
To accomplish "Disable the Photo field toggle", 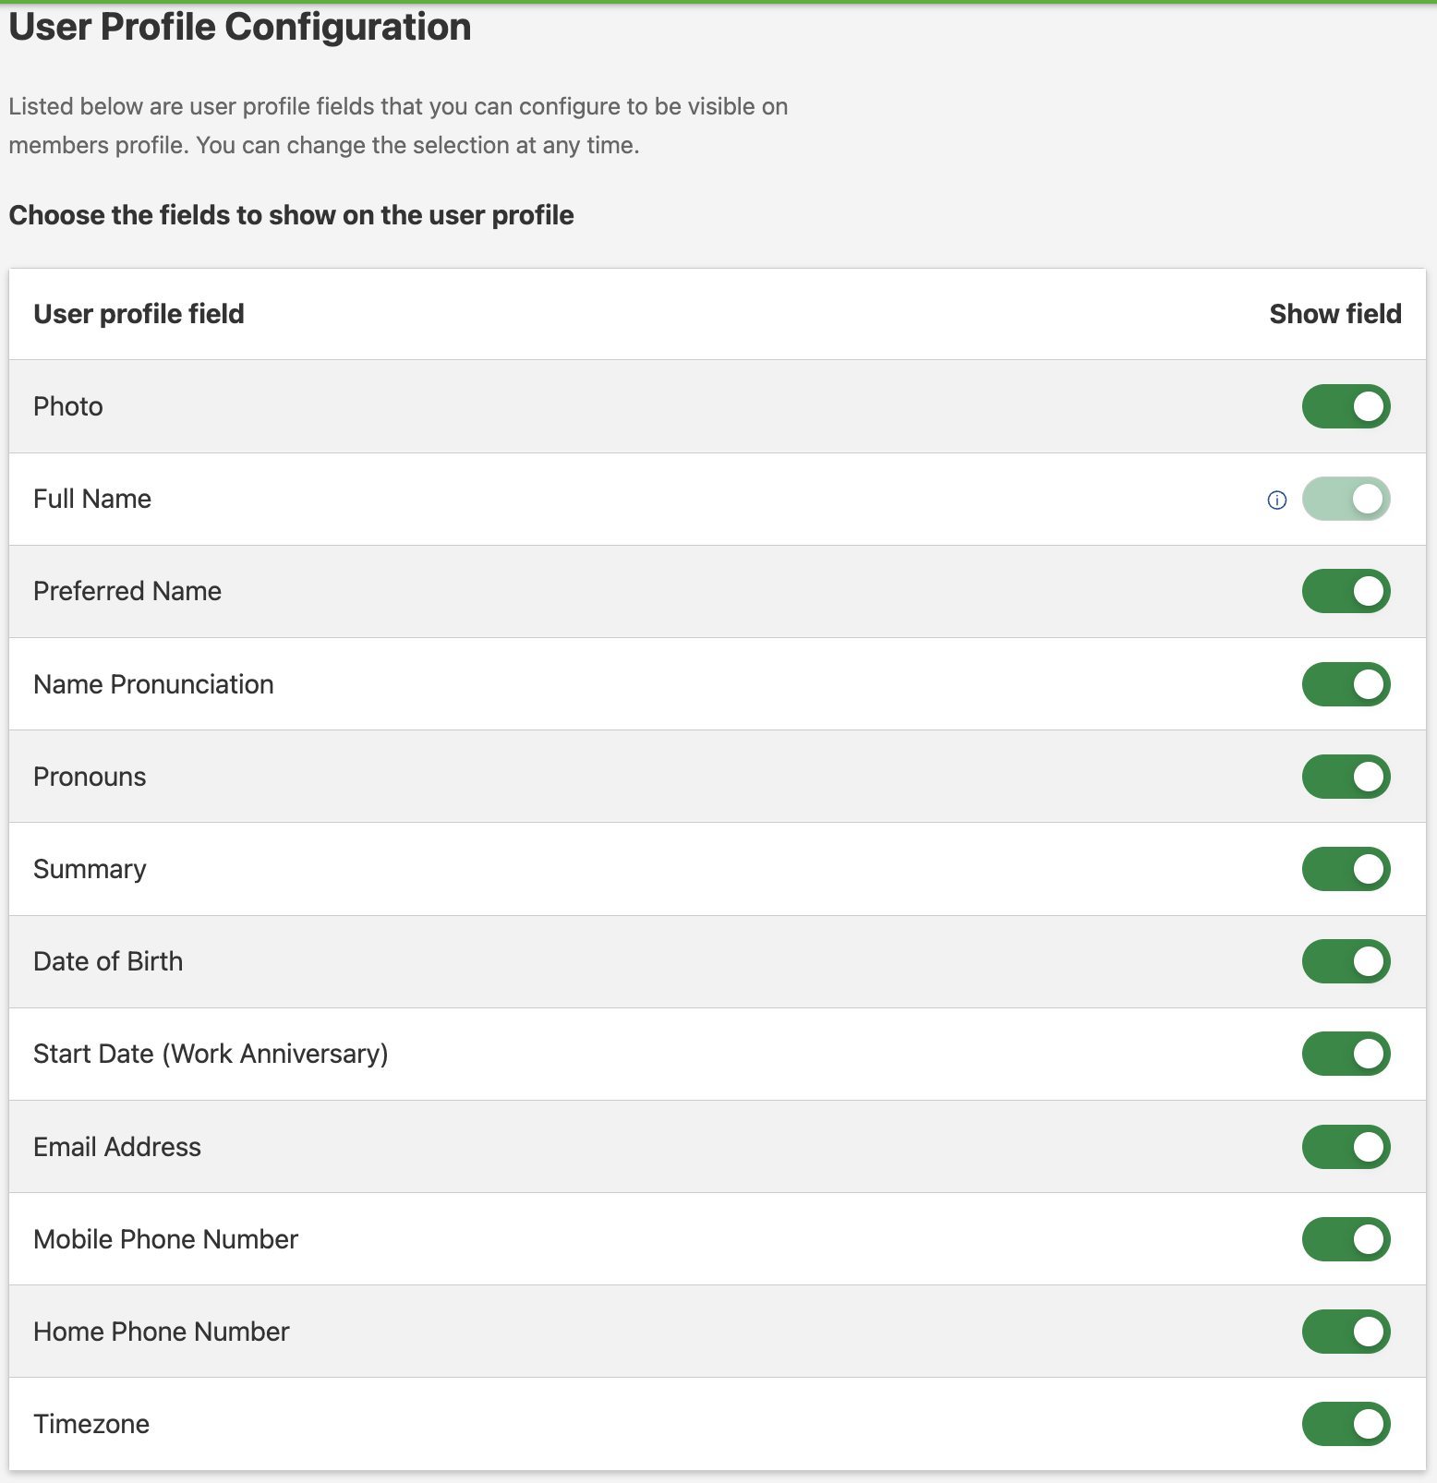I will point(1346,406).
